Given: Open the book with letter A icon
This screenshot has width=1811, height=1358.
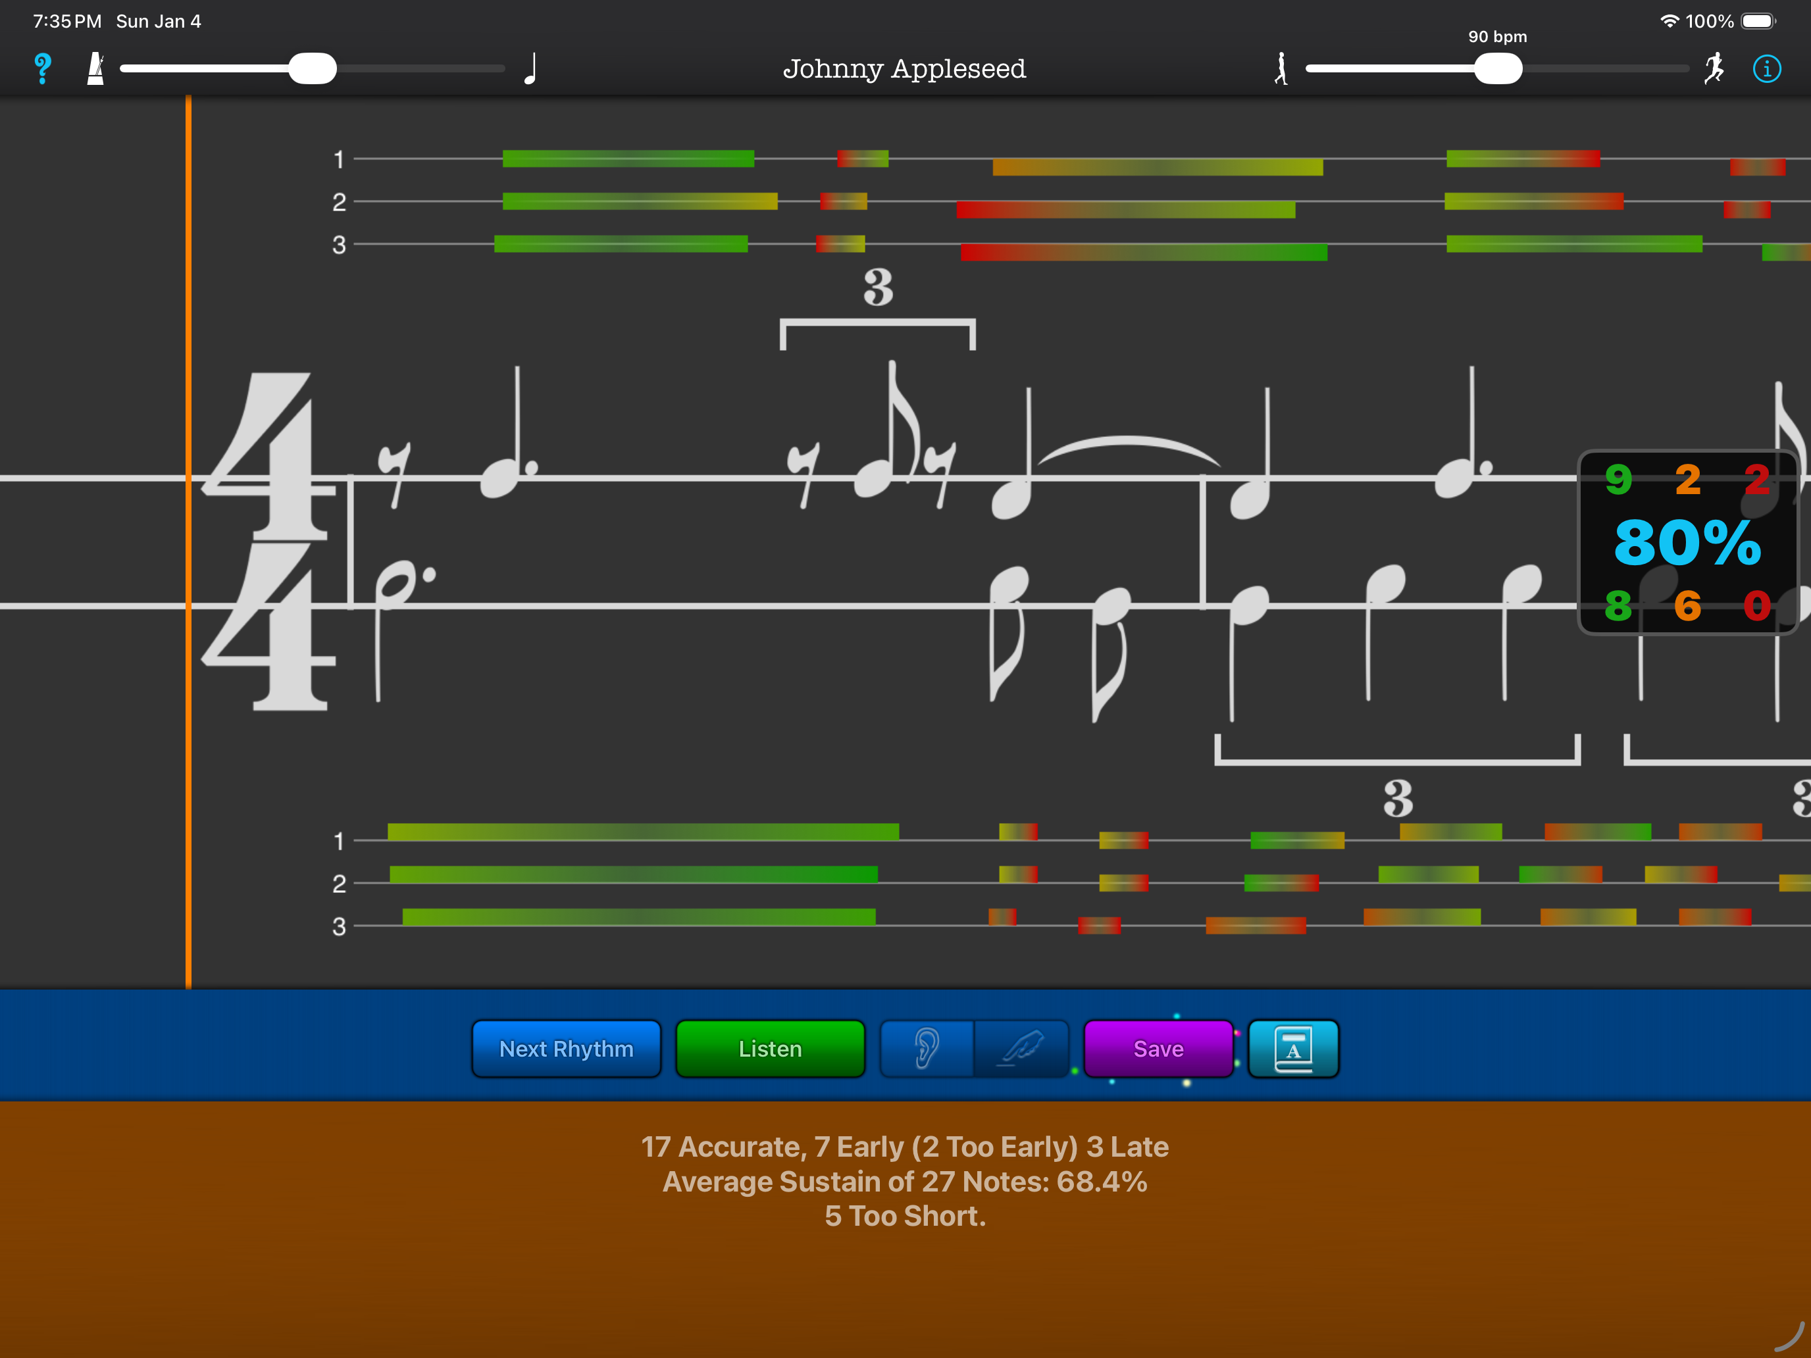Looking at the screenshot, I should pos(1292,1049).
